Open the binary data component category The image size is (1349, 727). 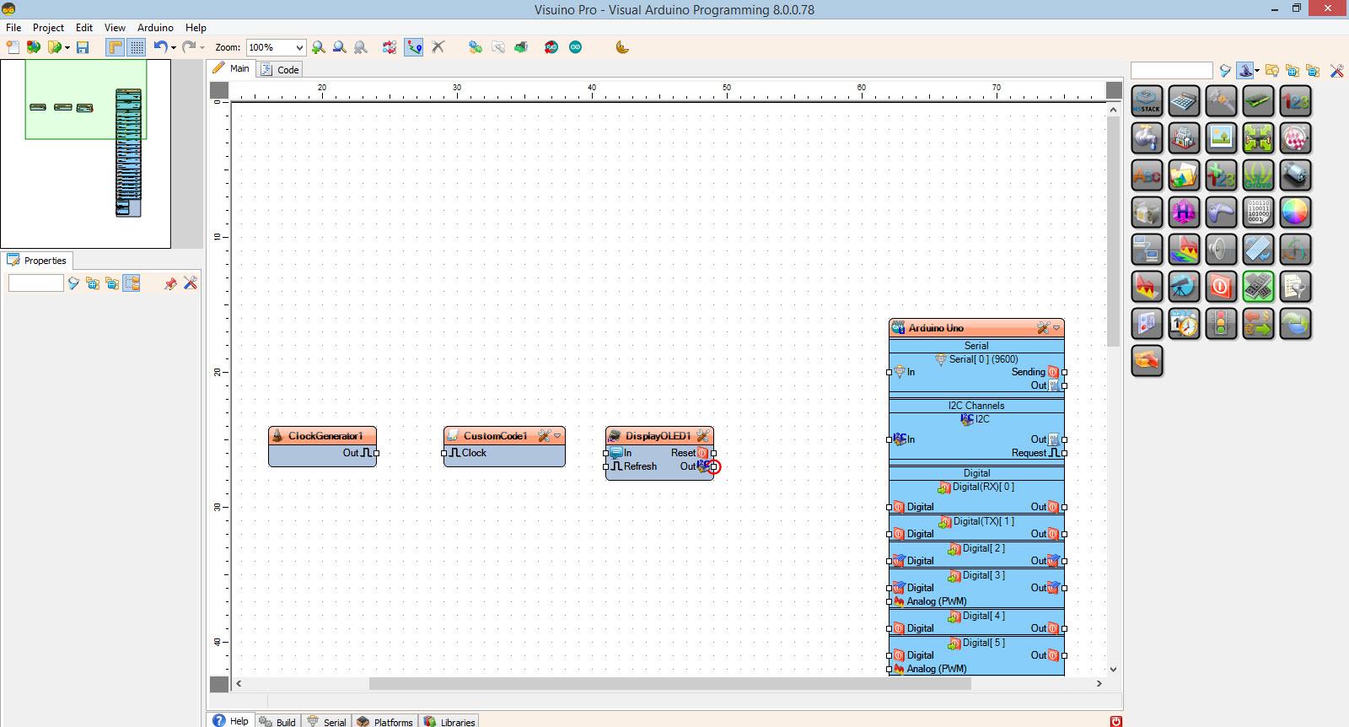[1258, 213]
